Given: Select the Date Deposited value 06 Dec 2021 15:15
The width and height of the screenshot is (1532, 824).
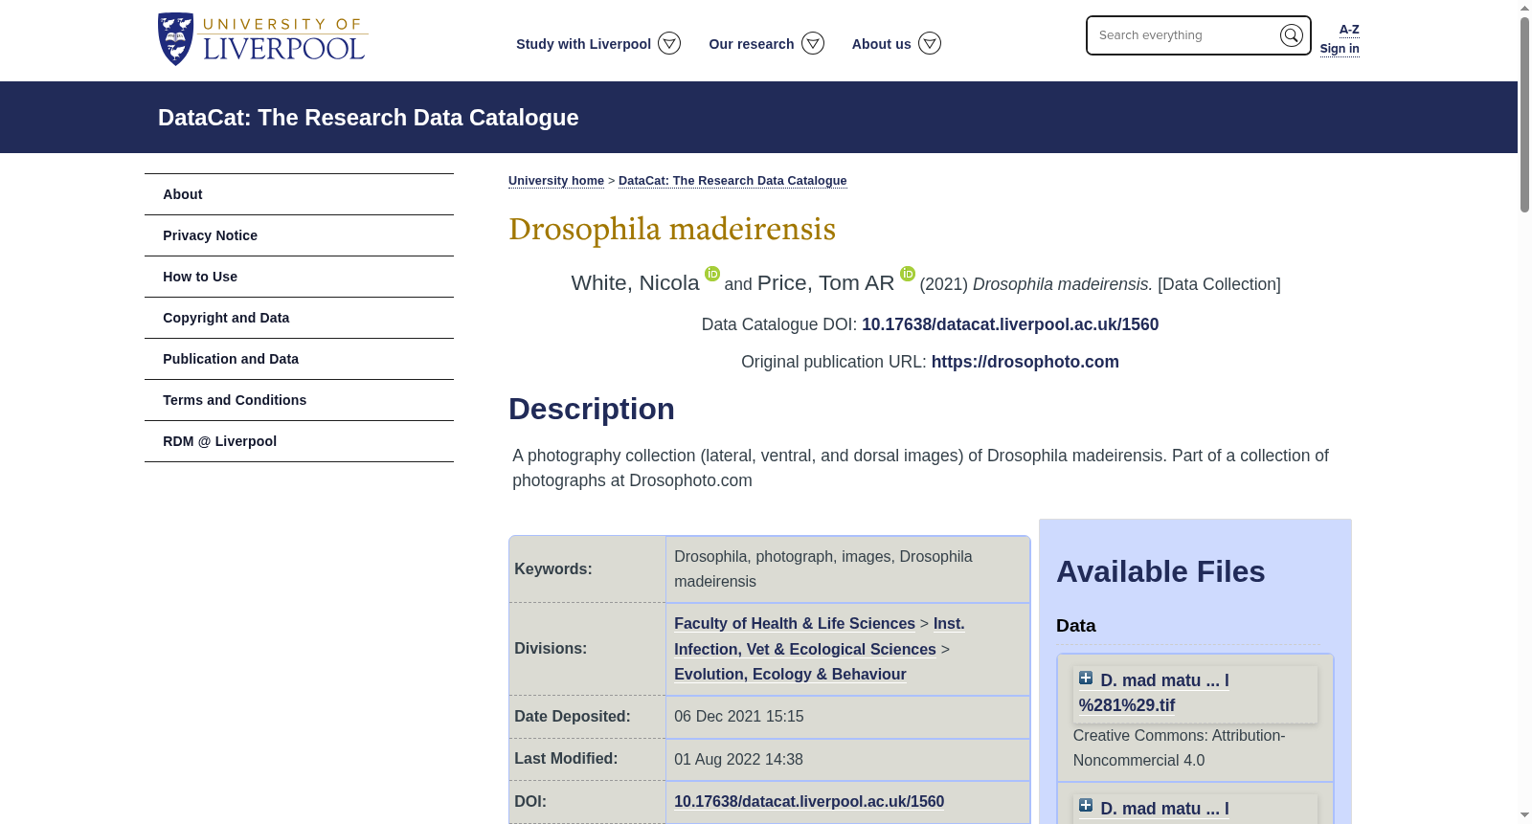Looking at the screenshot, I should (x=739, y=717).
